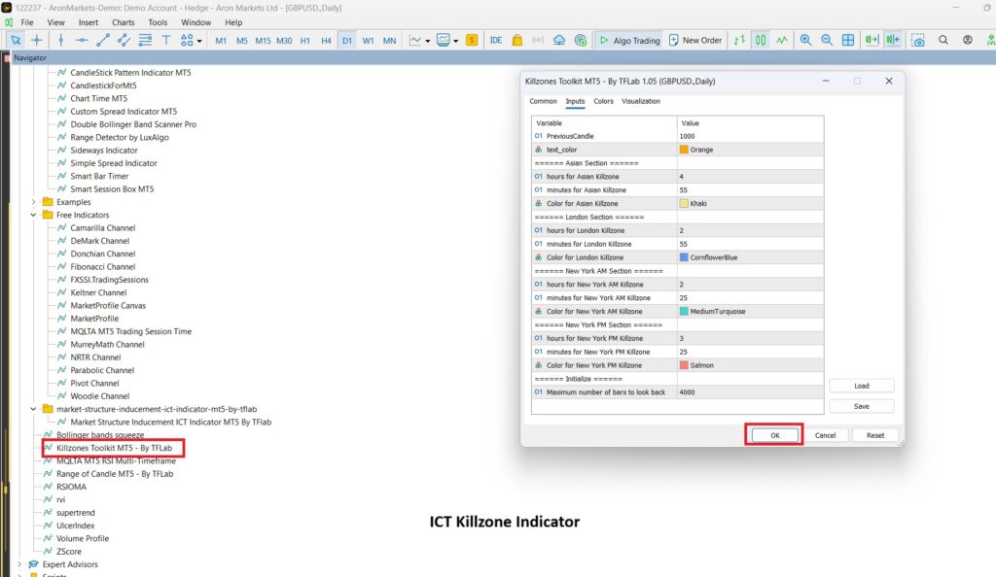Select the text label tool
This screenshot has width=996, height=577.
pos(166,40)
